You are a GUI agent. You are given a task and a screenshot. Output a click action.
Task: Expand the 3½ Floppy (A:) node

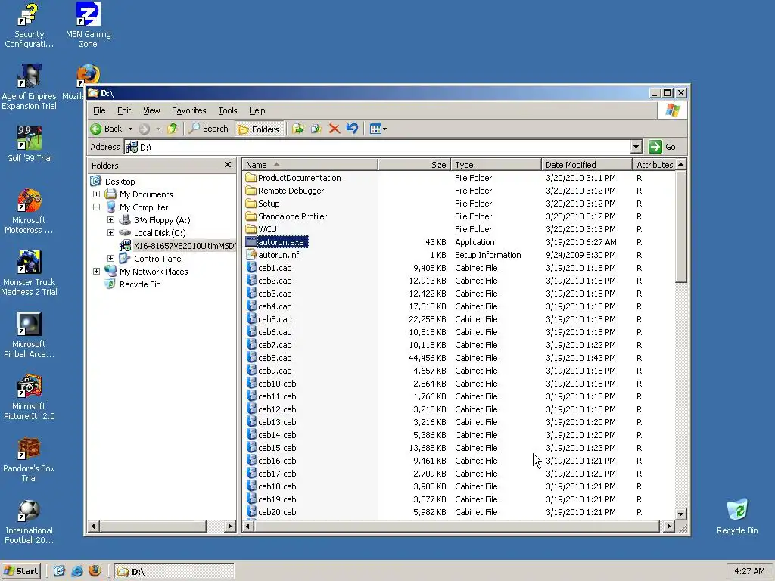pos(110,220)
